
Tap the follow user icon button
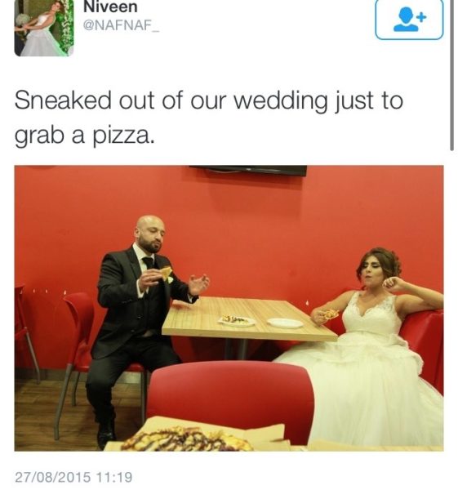409,19
